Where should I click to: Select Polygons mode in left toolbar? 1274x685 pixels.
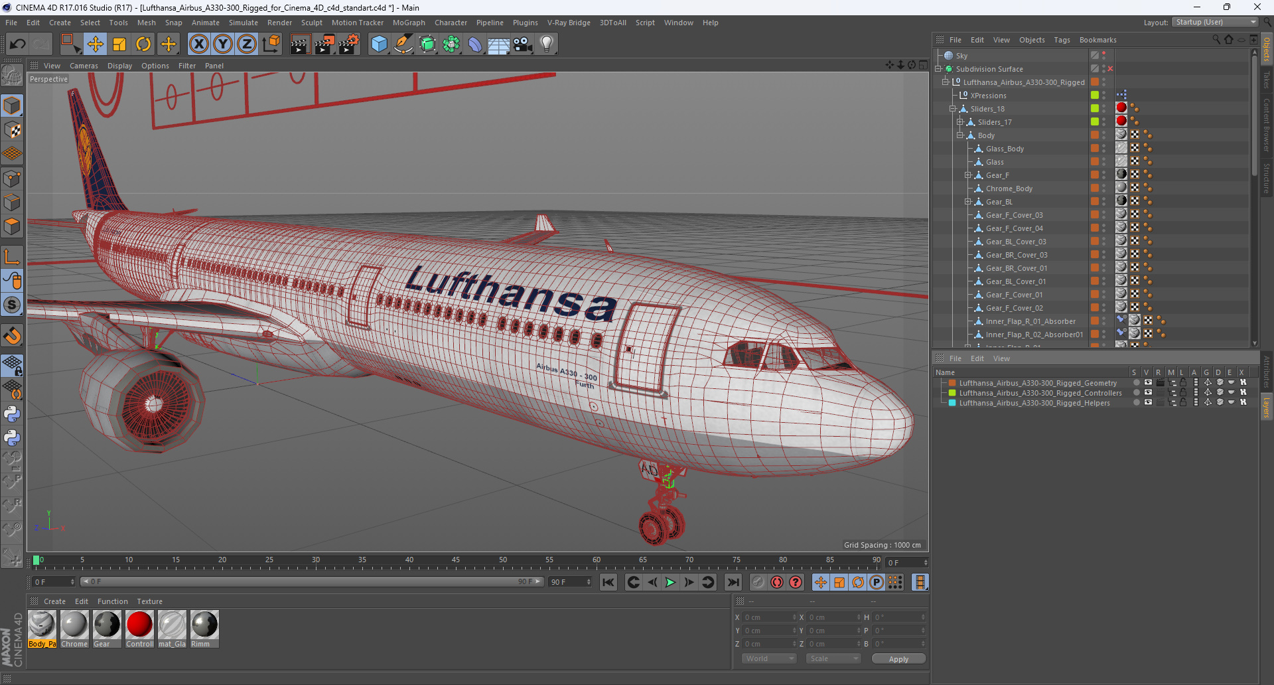(12, 226)
